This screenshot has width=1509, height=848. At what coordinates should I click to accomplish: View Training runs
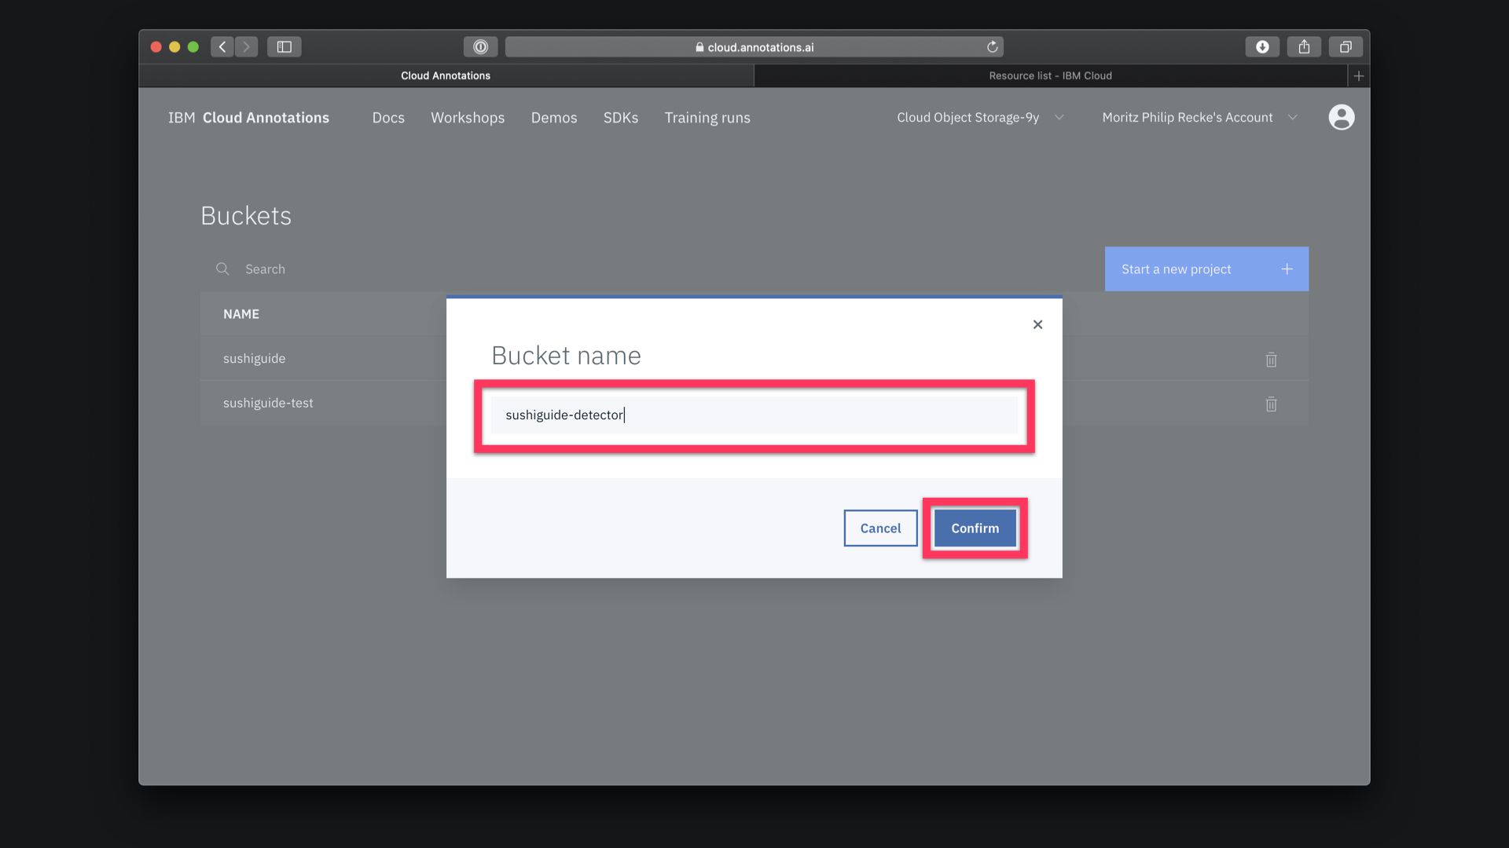pos(707,118)
